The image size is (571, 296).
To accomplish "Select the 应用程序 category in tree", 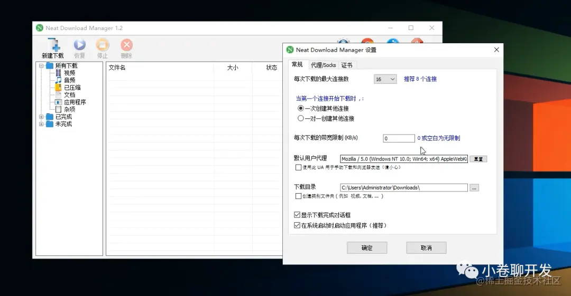I will pos(75,102).
